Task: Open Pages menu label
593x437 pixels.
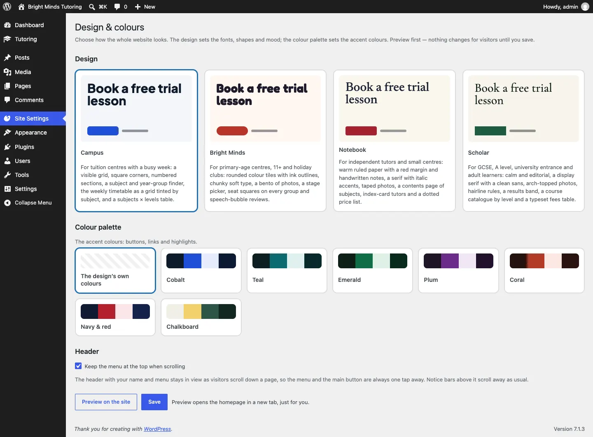Action: click(23, 86)
